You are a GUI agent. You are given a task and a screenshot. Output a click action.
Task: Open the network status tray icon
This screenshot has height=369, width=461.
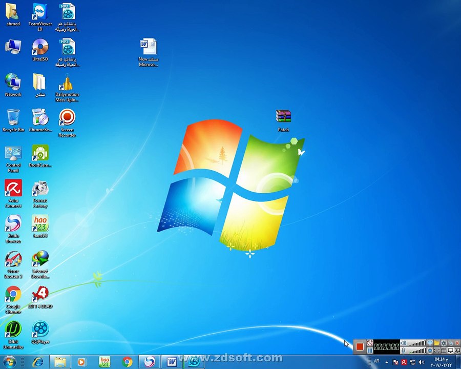pos(413,362)
